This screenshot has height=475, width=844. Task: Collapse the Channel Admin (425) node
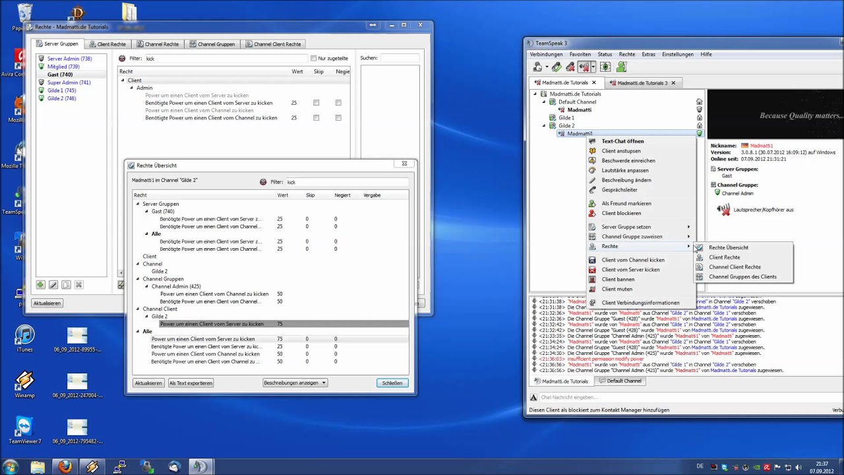click(x=146, y=286)
